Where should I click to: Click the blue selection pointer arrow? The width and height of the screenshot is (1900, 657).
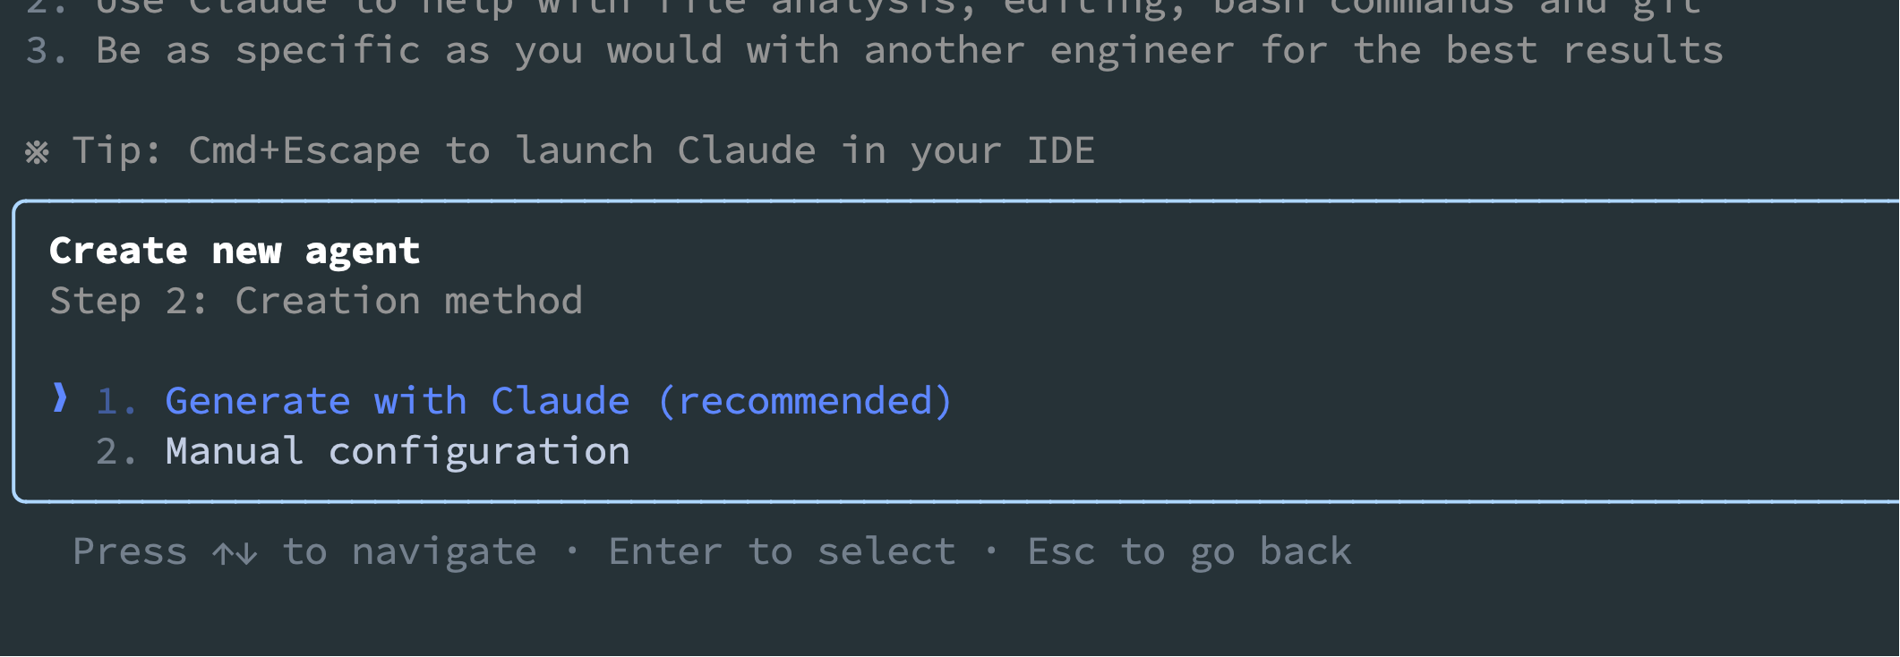tap(60, 397)
